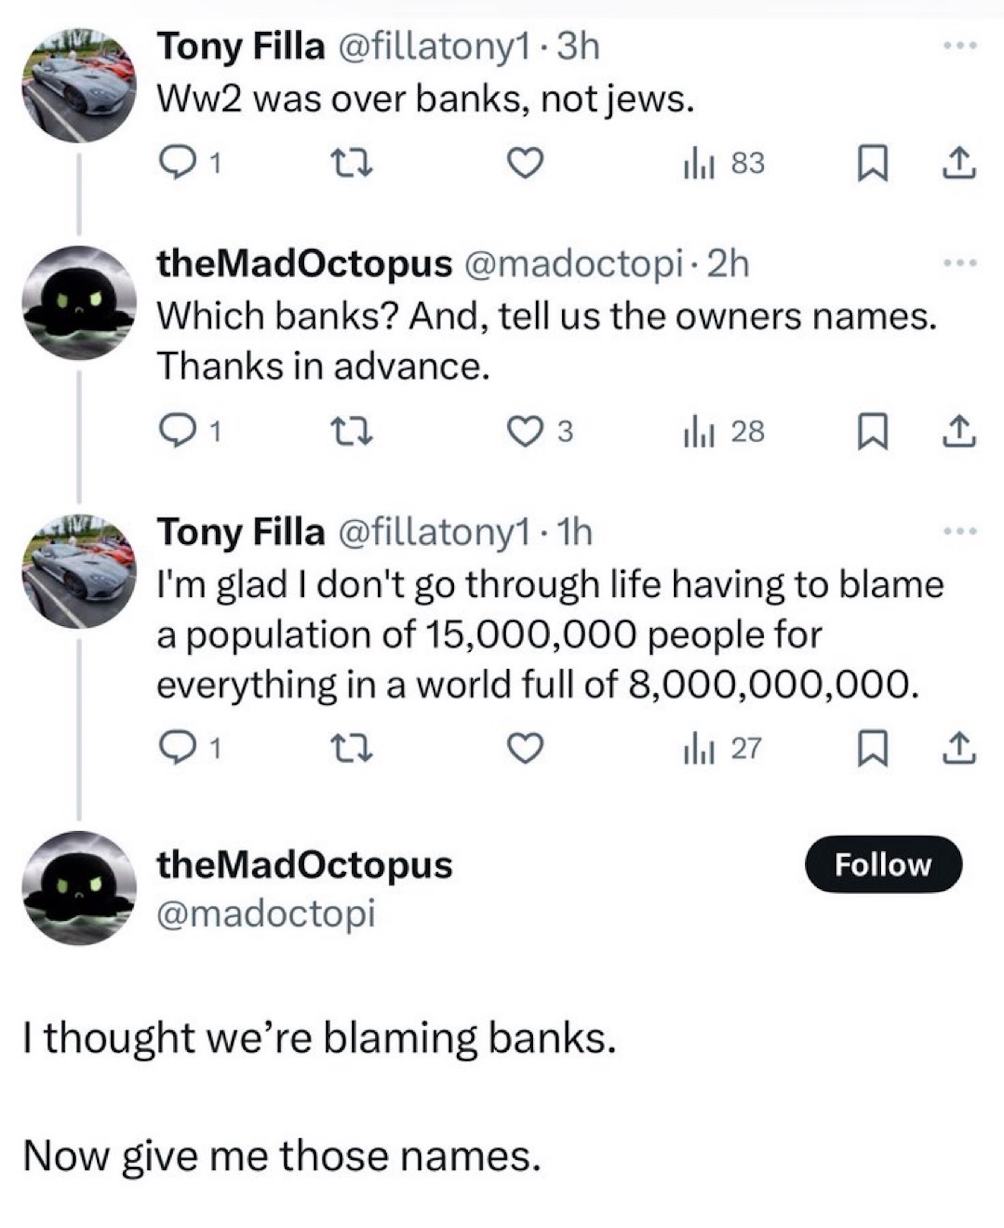Open @madoctopi handle in main tweet
Viewport: 1004px width, 1228px height.
(266, 913)
